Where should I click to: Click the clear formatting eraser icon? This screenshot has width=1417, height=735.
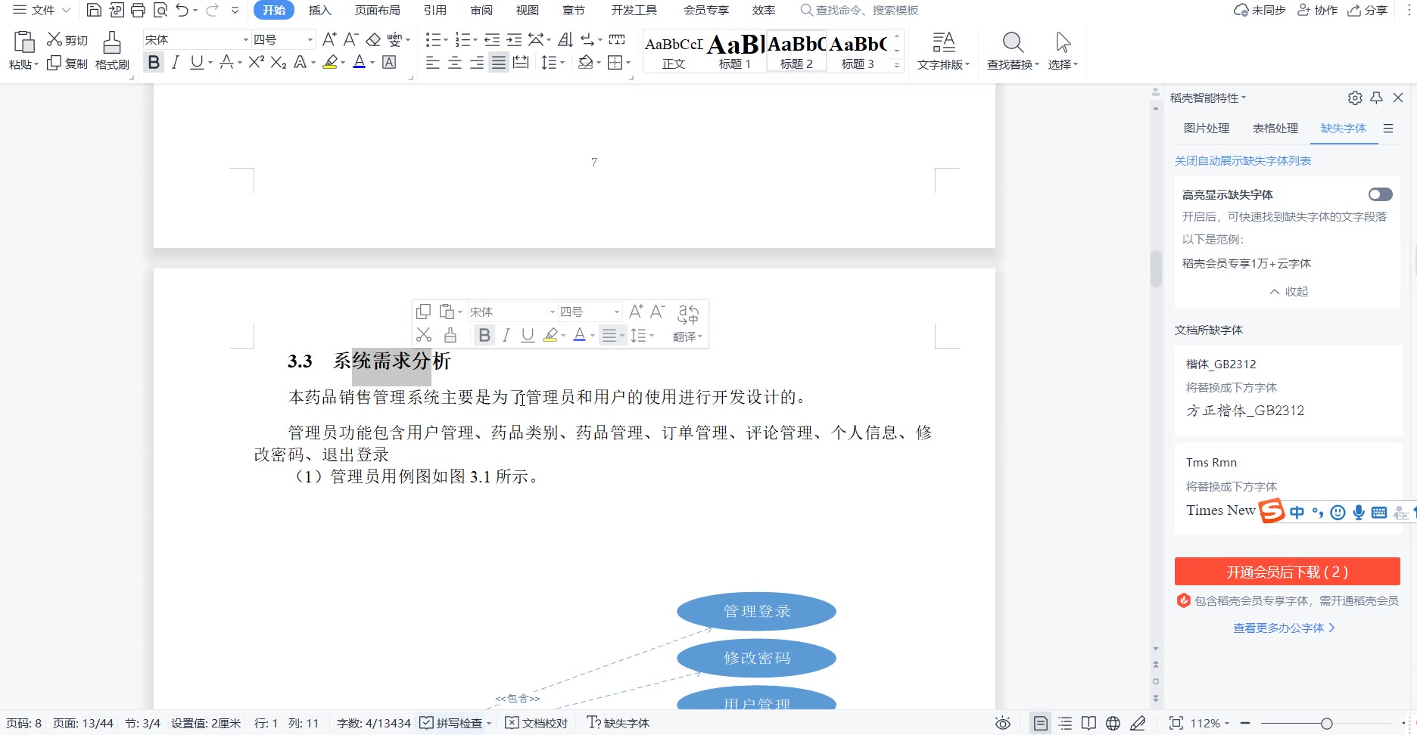click(x=373, y=39)
